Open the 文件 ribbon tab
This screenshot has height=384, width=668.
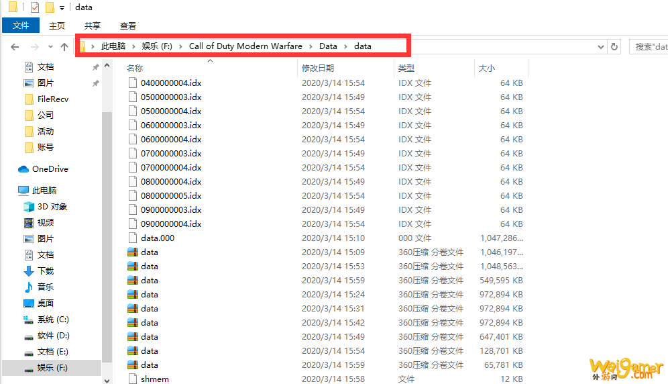coord(20,26)
